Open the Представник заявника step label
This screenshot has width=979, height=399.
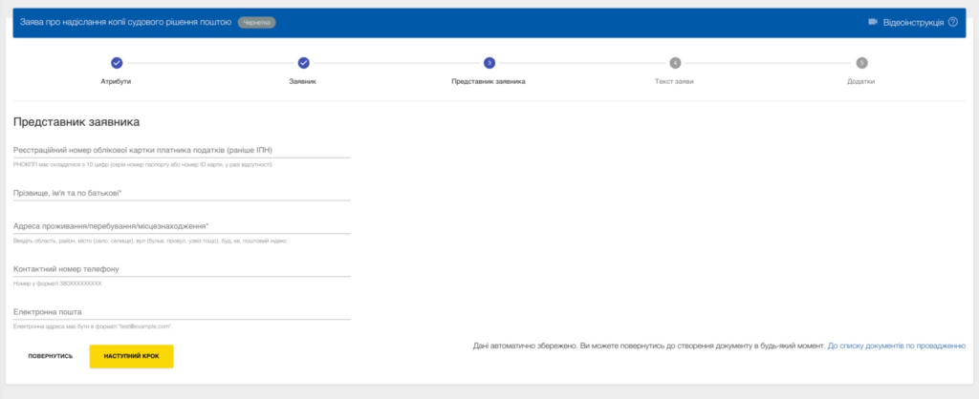(489, 82)
